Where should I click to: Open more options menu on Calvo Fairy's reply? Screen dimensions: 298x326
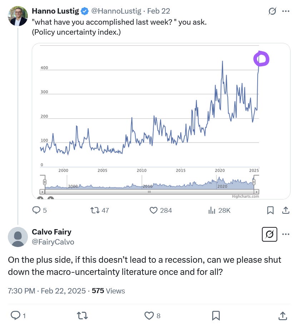tap(285, 234)
